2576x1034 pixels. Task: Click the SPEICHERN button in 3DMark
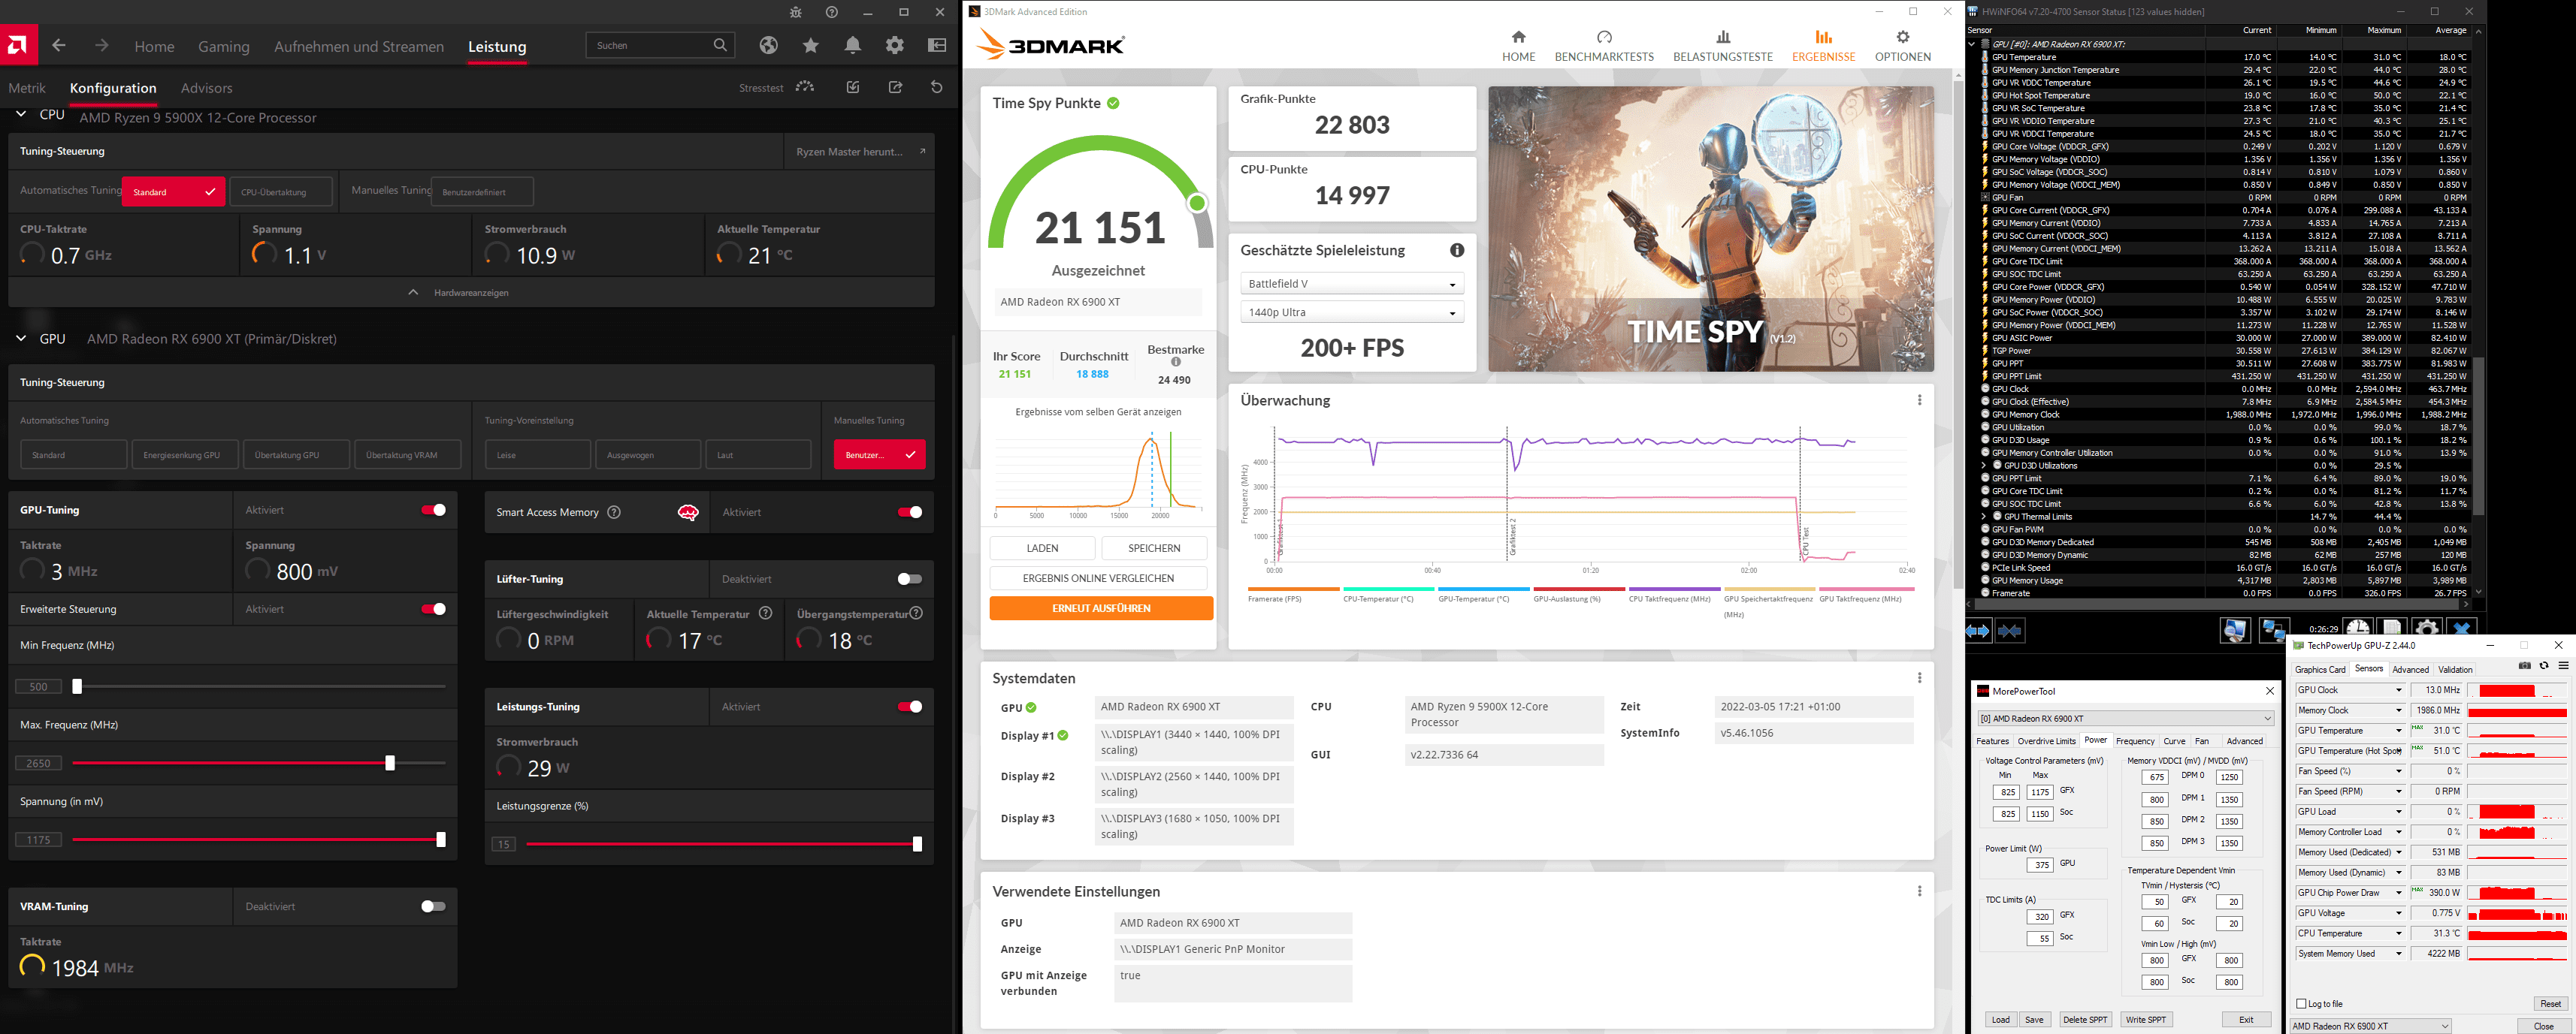[x=1154, y=548]
